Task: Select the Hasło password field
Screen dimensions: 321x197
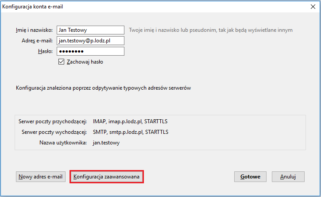Action: (x=90, y=51)
